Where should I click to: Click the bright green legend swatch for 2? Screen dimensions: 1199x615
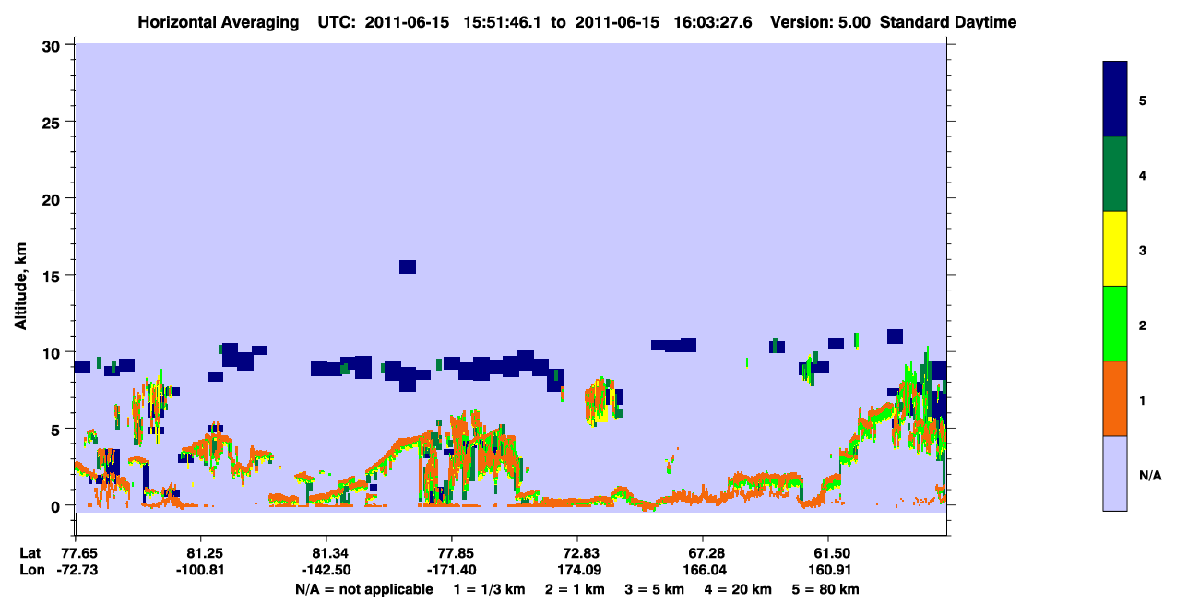click(x=1115, y=323)
